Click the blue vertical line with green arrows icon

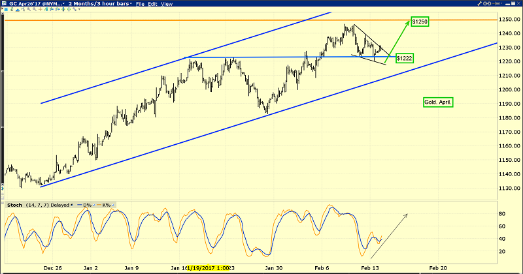pos(63,9)
